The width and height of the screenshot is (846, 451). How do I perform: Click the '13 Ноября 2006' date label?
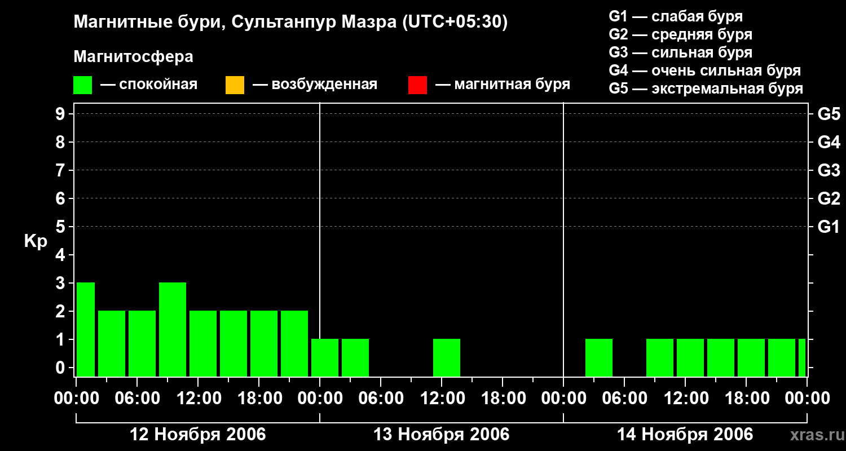click(442, 435)
